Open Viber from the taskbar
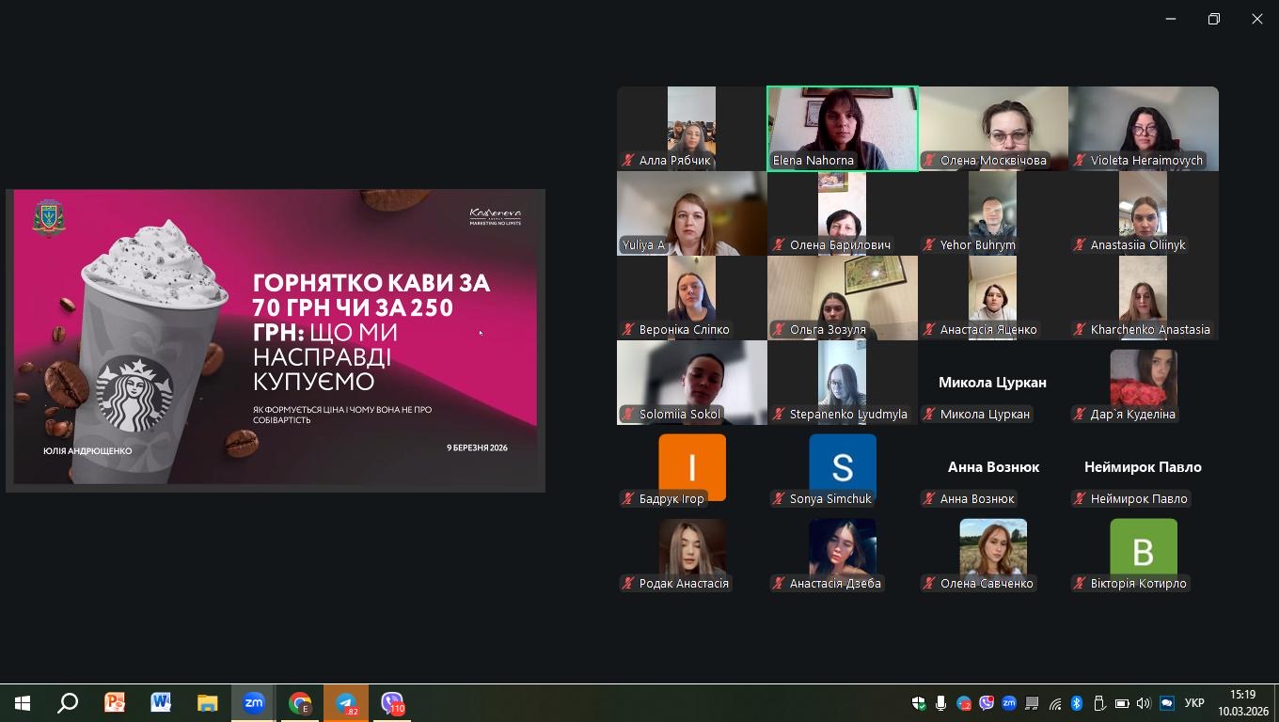The image size is (1279, 722). (x=392, y=702)
